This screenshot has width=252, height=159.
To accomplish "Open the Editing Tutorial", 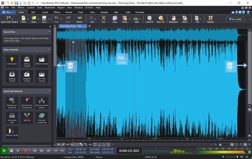I will click(x=27, y=61).
